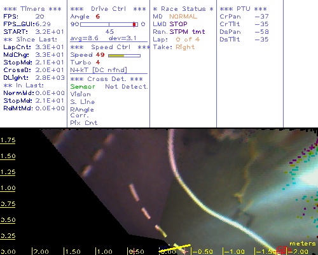Viewport: 318px width, 255px height.
Task: Click the white dashed lane marking
Action: tap(134, 193)
